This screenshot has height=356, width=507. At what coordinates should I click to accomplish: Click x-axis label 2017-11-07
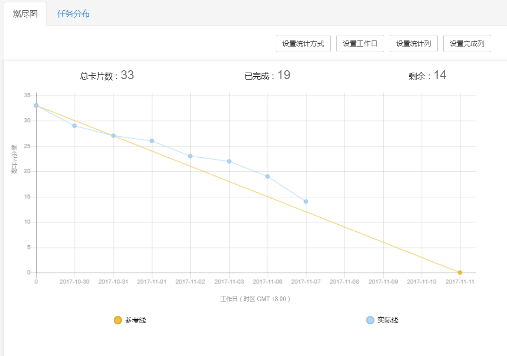(x=306, y=282)
